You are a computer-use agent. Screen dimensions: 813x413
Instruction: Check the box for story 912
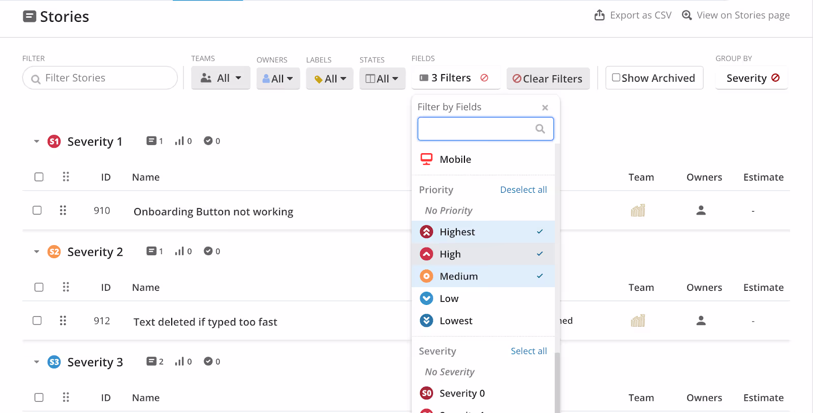[37, 321]
